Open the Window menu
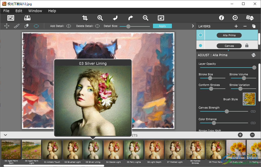The image size is (261, 167). click(x=35, y=11)
